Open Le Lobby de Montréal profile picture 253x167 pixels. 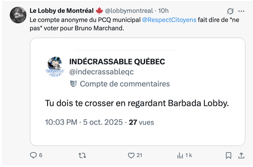[18, 15]
